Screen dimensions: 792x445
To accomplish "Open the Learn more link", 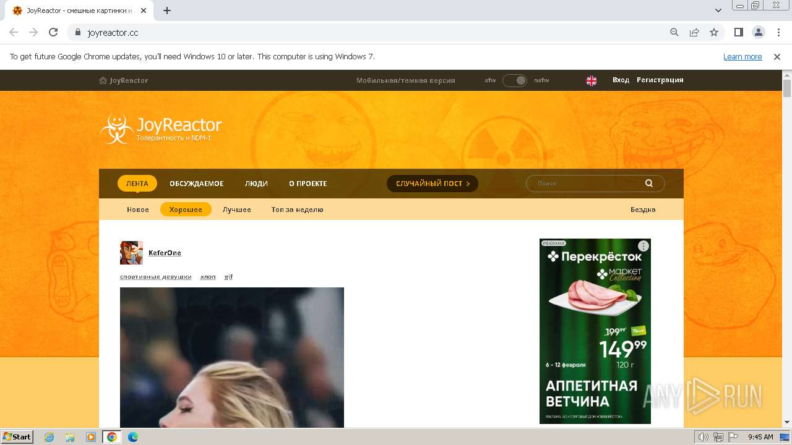I will 742,56.
